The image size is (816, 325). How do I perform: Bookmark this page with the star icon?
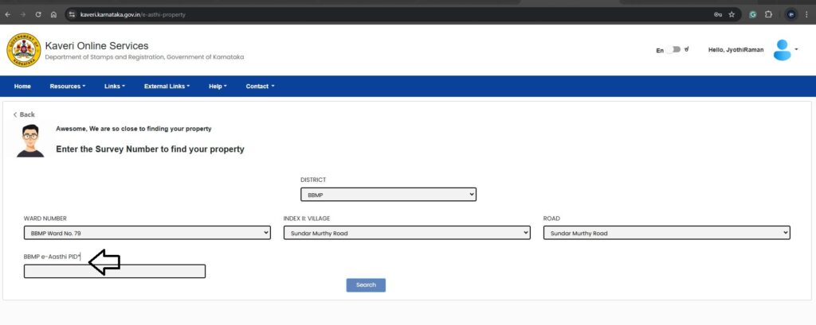pos(732,14)
